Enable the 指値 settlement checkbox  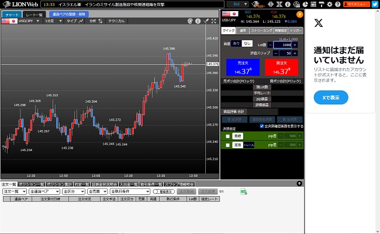[x=227, y=136]
